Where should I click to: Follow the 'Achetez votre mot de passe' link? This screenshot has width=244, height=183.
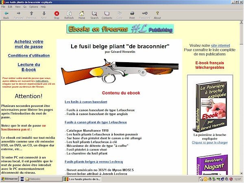(x=29, y=44)
